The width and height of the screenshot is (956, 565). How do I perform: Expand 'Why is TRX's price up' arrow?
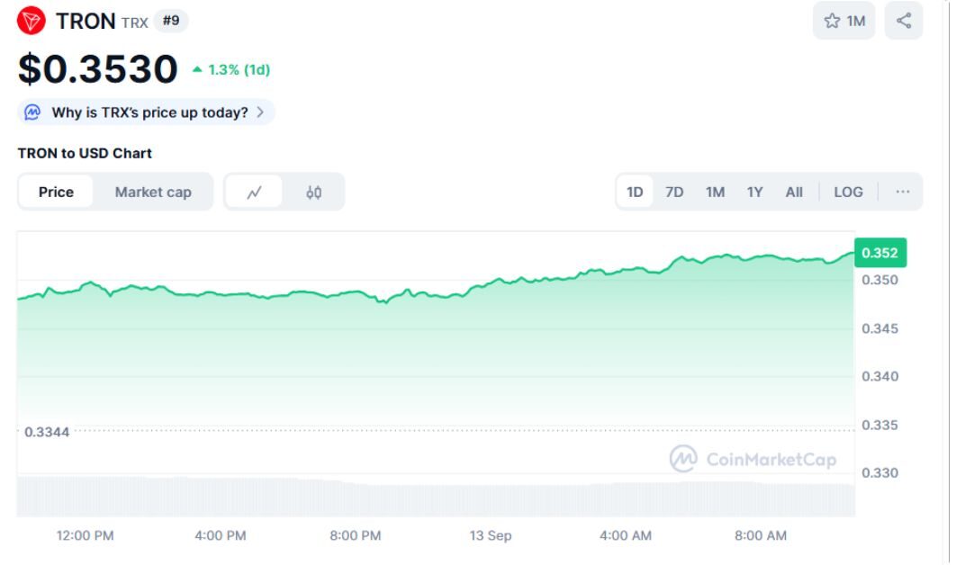pos(260,112)
